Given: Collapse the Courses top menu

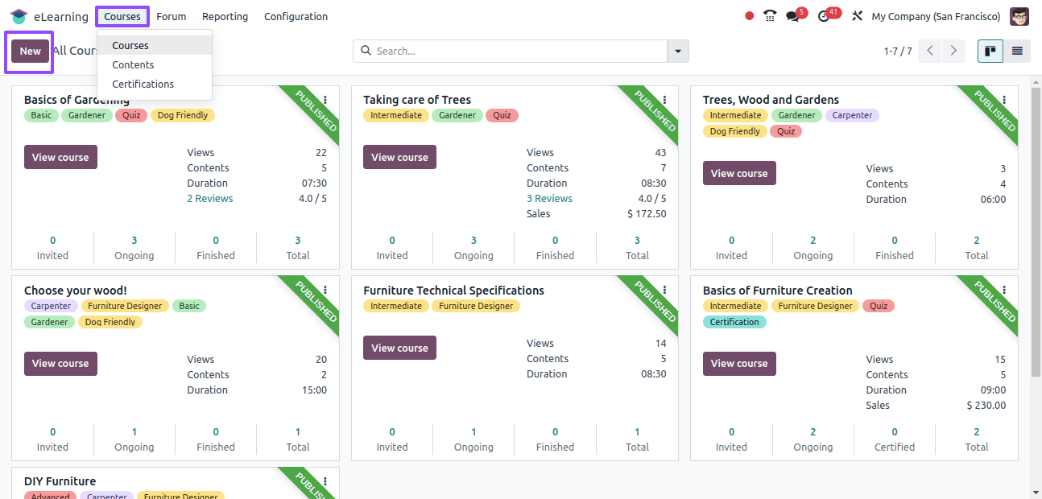Looking at the screenshot, I should pos(122,16).
